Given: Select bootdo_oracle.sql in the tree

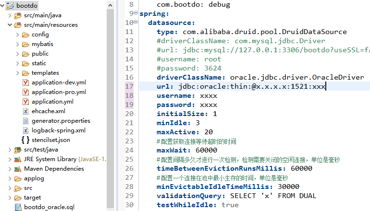Looking at the screenshot, I should click(x=49, y=208).
